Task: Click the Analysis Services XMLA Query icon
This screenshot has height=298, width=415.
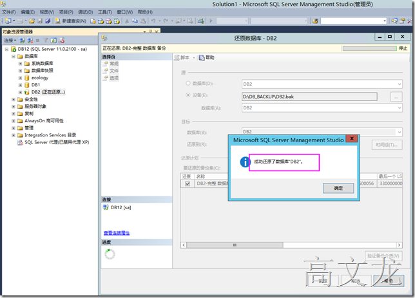Action: pyautogui.click(x=117, y=21)
